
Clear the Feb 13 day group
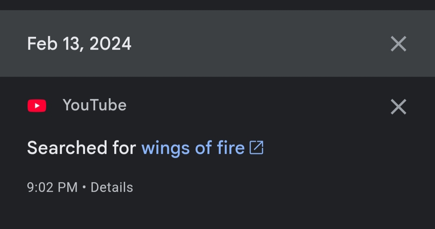(x=398, y=44)
